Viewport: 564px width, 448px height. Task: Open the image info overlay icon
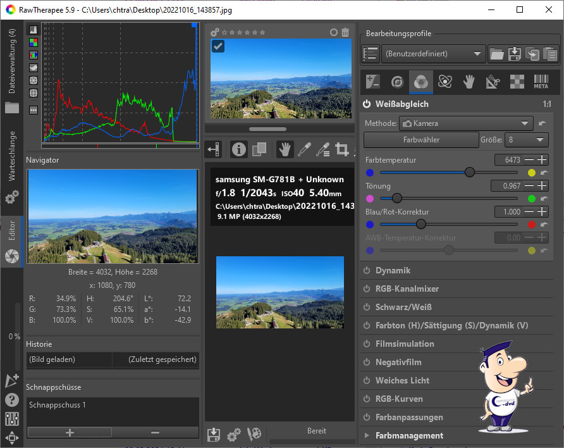pos(239,149)
